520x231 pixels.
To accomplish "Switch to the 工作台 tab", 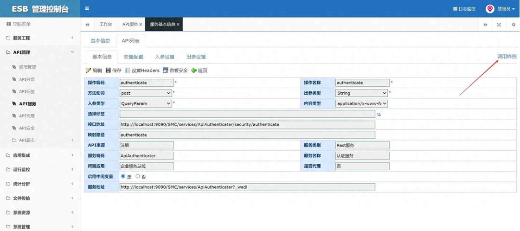I will [106, 25].
